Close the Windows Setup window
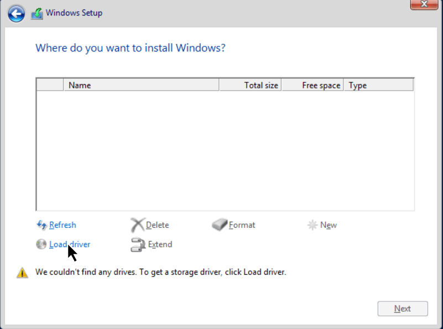 [x=424, y=4]
